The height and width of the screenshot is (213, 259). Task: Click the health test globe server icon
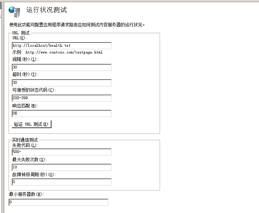pyautogui.click(x=14, y=12)
